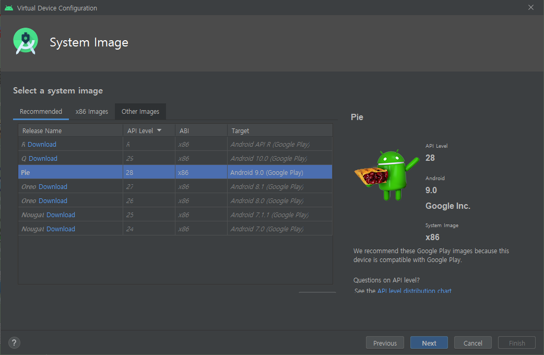Select the 'Android 8.0 (Google Play)' target cell
The width and height of the screenshot is (544, 355).
click(280, 201)
